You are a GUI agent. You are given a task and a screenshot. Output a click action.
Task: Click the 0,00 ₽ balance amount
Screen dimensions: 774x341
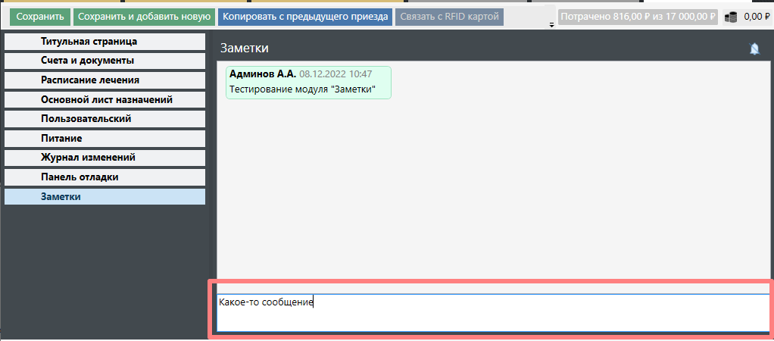(x=757, y=17)
